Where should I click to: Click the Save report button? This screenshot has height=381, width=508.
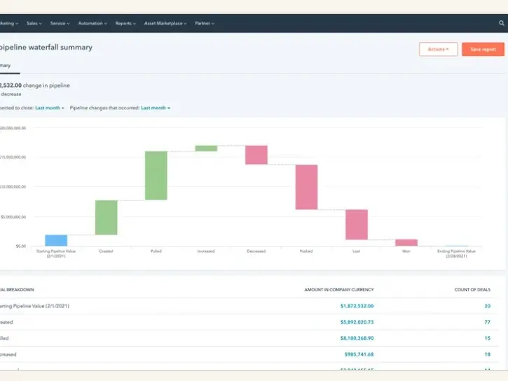pos(483,50)
